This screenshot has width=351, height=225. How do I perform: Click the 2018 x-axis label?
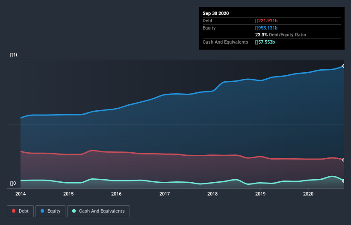[x=212, y=194]
